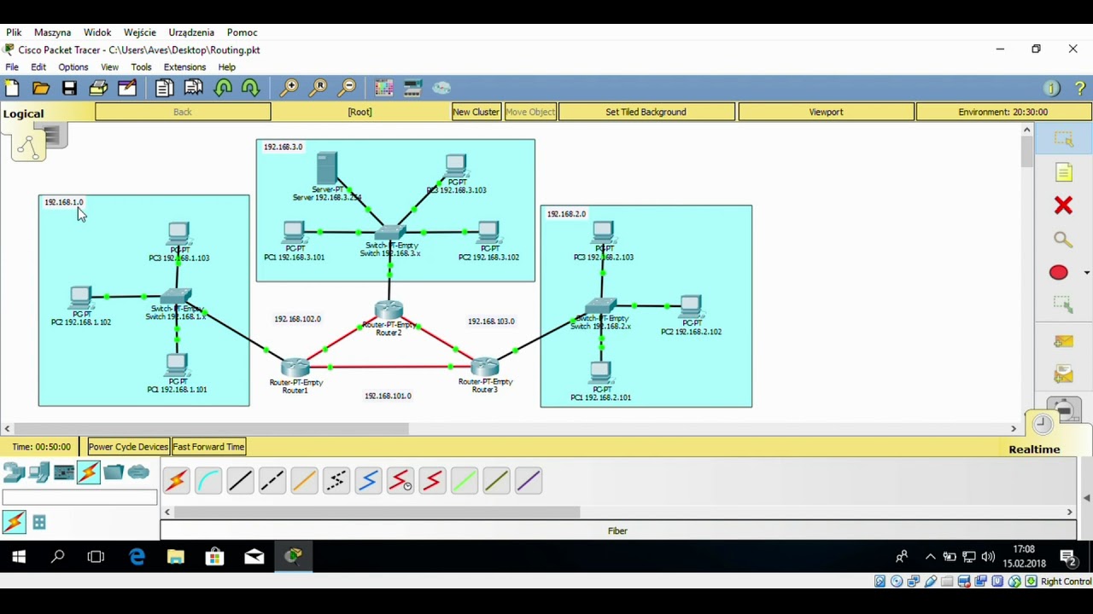
Task: Open the File menu
Action: 12,67
